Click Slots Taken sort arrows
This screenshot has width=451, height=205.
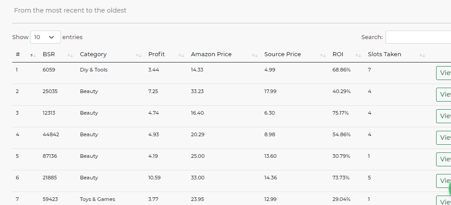click(x=422, y=56)
